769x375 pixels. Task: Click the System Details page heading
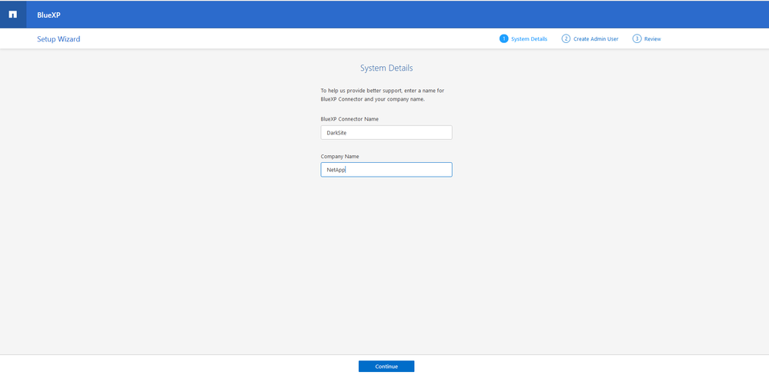[x=386, y=68]
